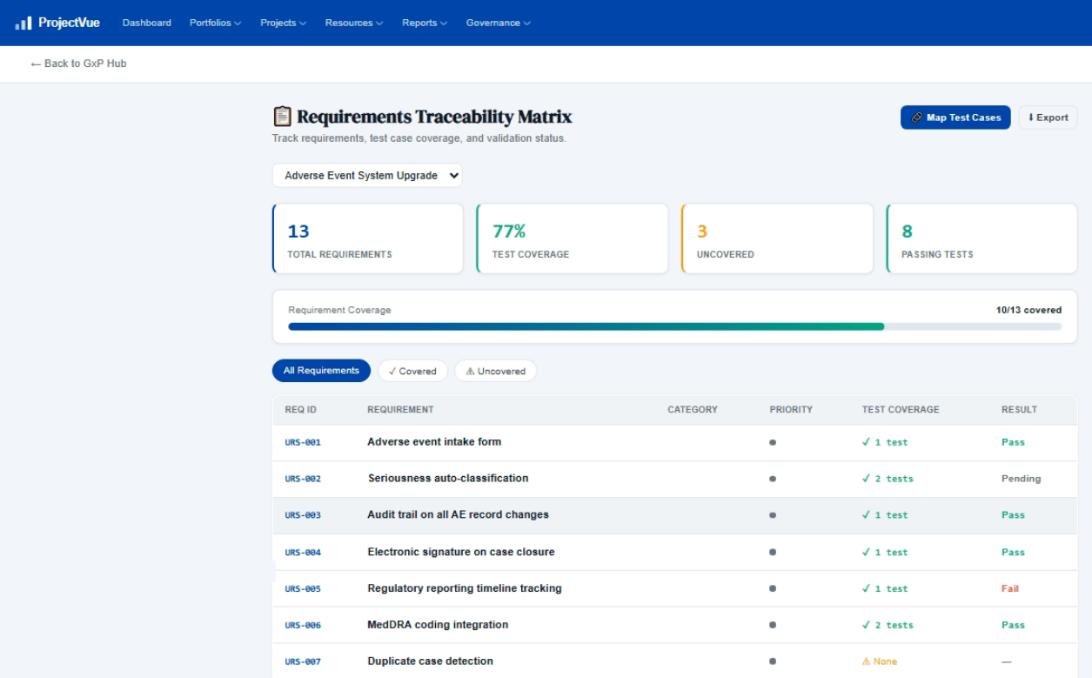Select the All Requirements filter tab
This screenshot has height=678, width=1092.
click(x=321, y=371)
